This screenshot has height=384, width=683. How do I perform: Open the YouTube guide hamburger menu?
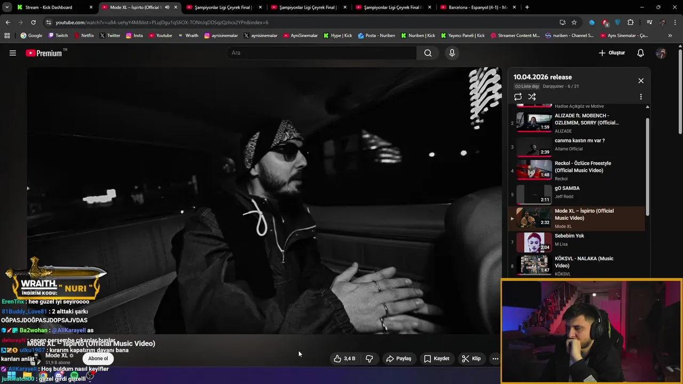(x=13, y=53)
